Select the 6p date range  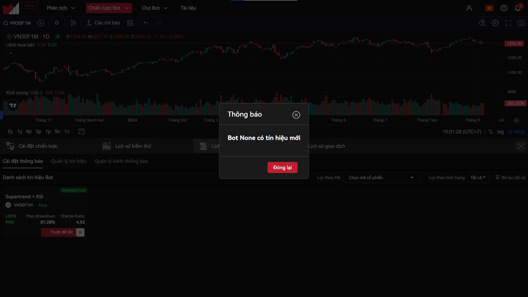[29, 131]
